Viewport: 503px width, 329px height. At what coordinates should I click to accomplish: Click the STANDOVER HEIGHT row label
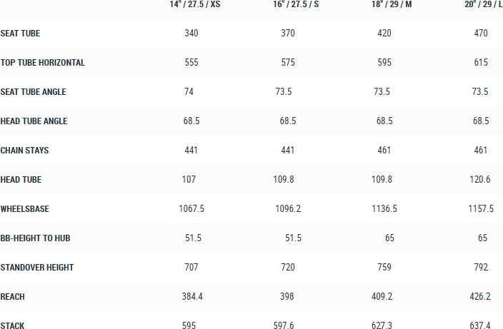click(37, 268)
